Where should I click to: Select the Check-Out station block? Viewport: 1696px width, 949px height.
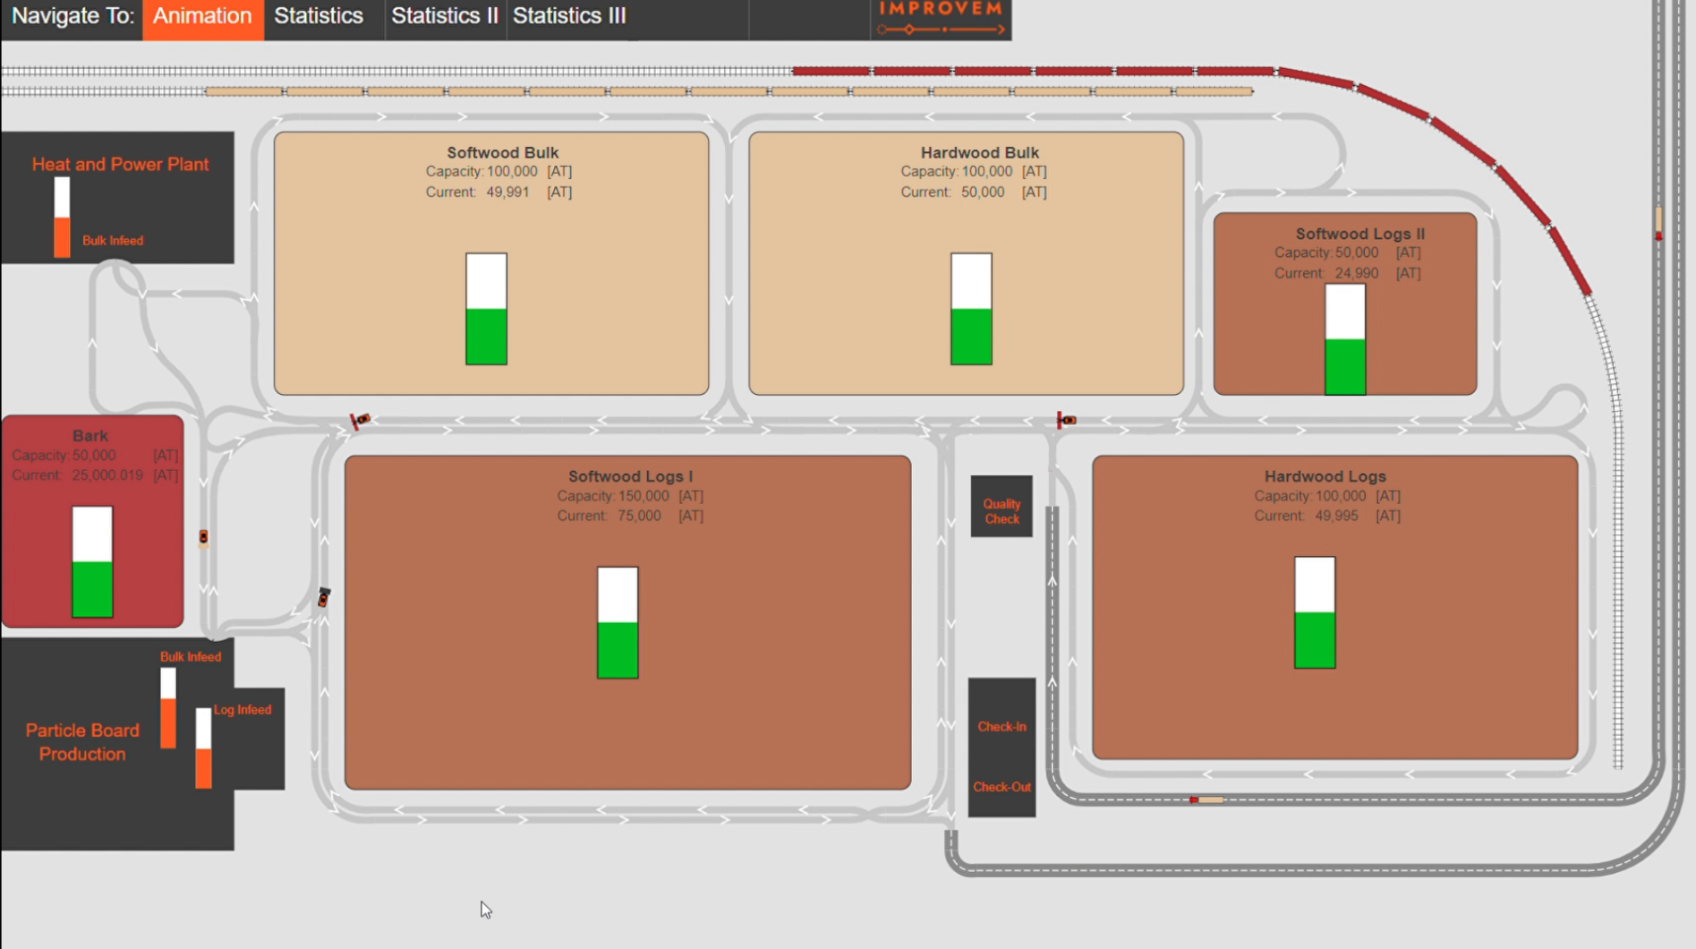(1001, 787)
